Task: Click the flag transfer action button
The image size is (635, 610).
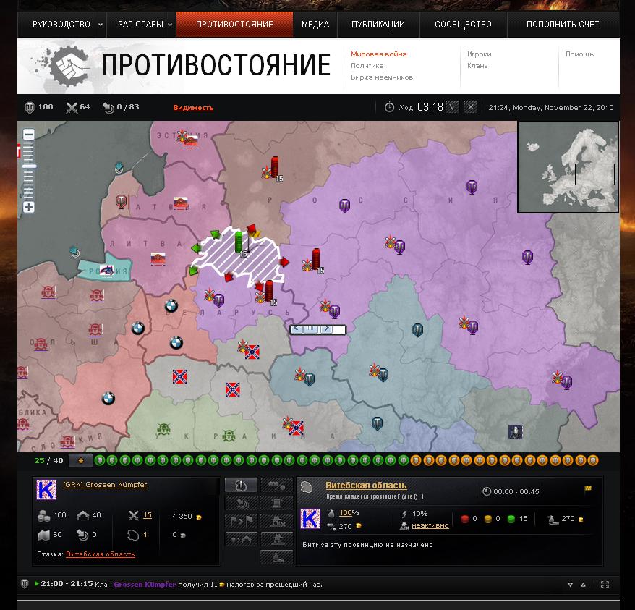Action: pos(241,521)
